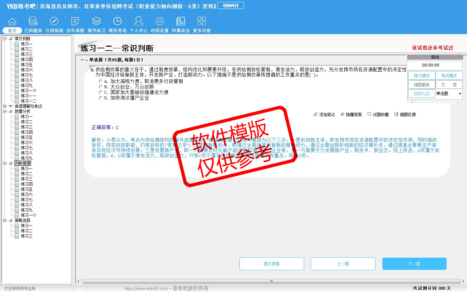Click the 00:00:00 timer field
This screenshot has height=292, width=467.
point(435,65)
